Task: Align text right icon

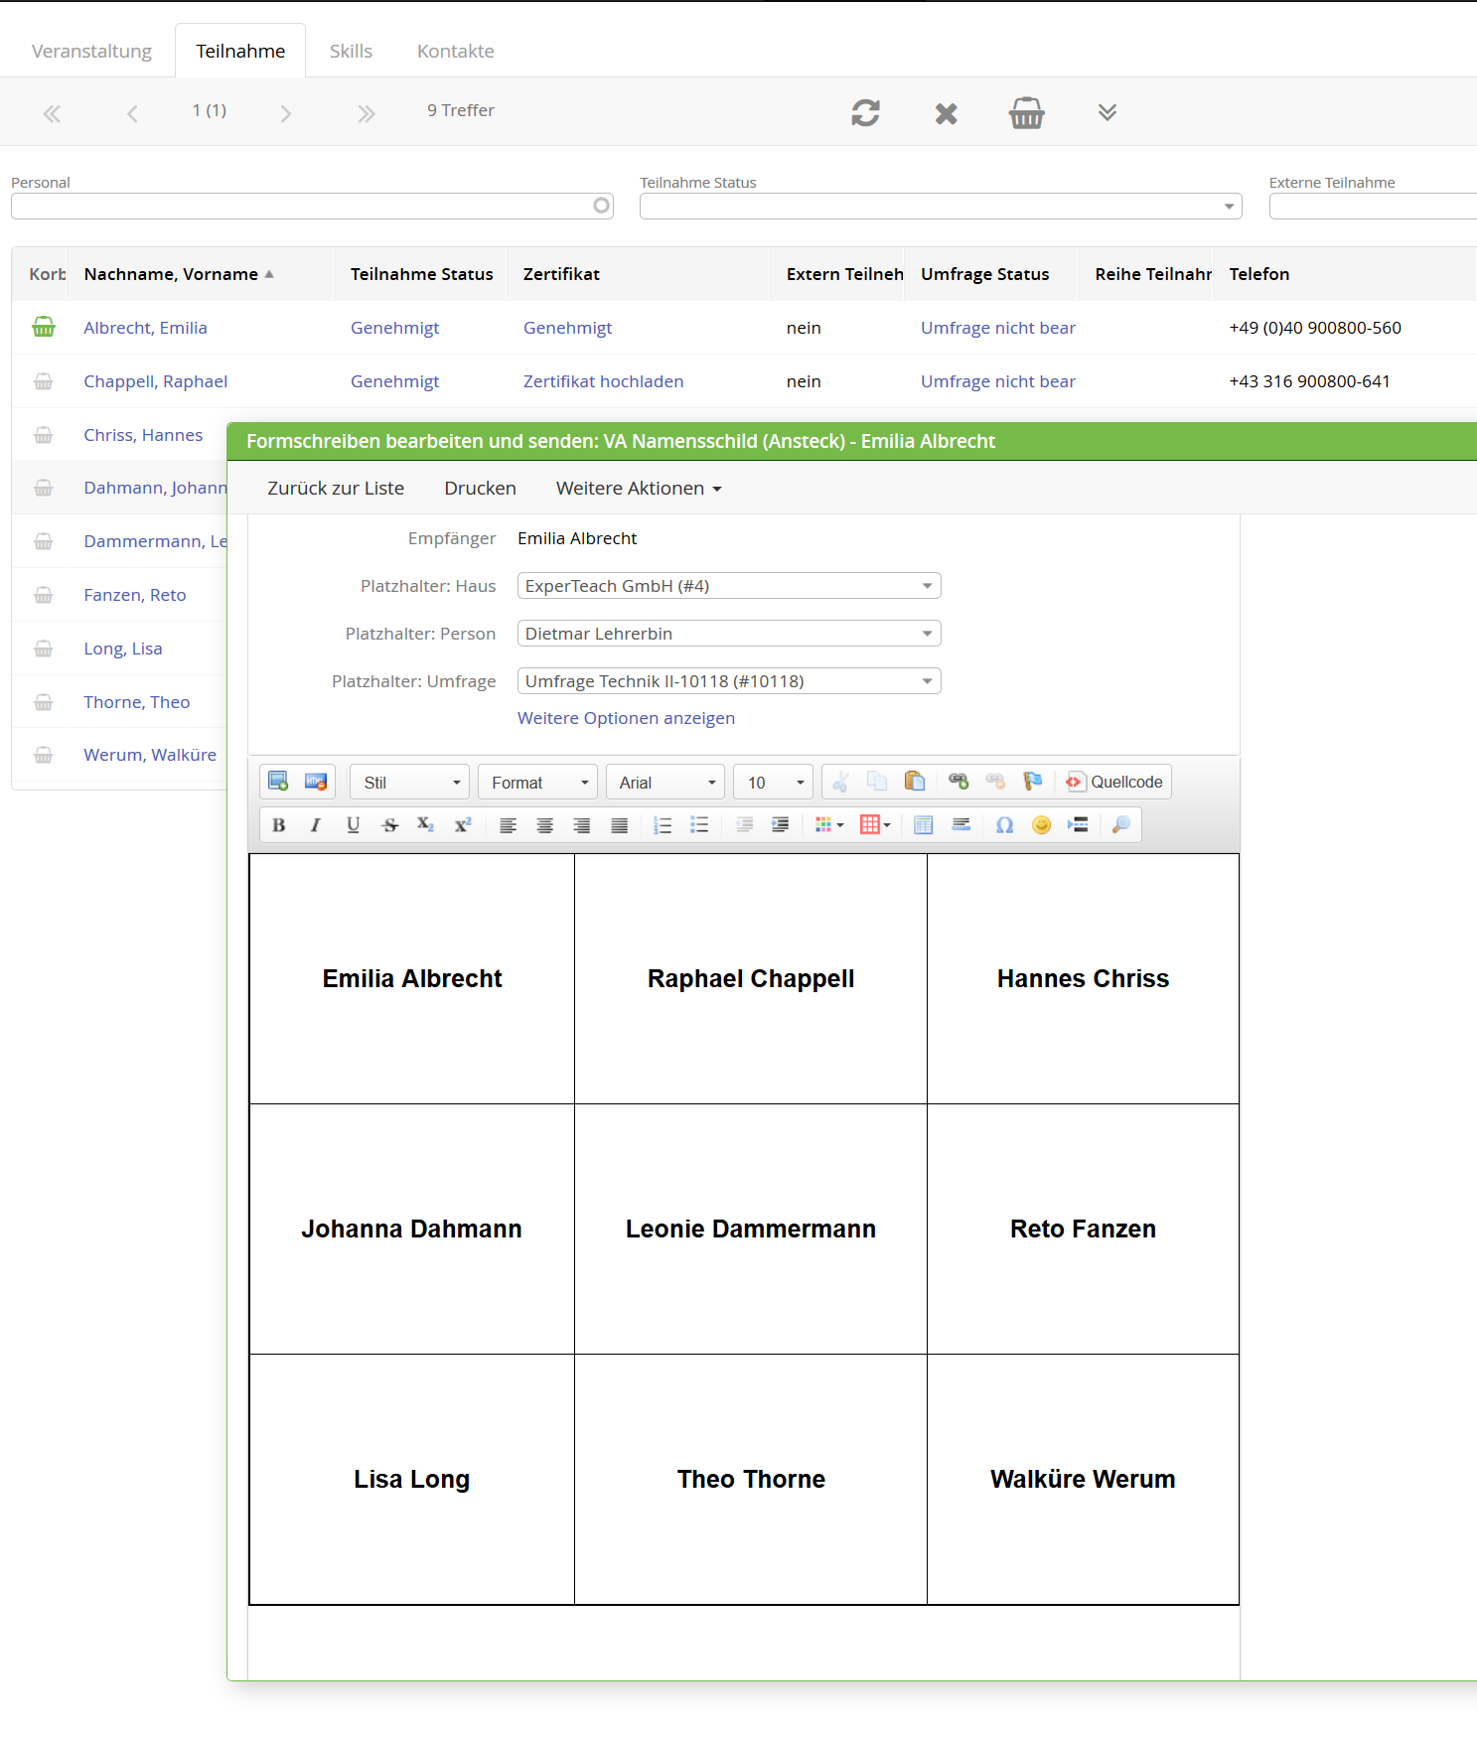Action: tap(582, 824)
